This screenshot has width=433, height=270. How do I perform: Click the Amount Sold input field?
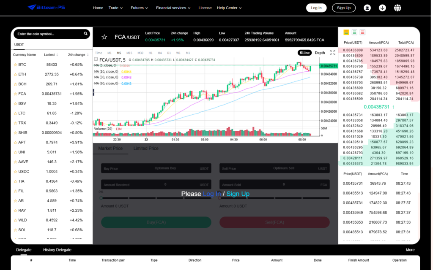[x=274, y=185]
